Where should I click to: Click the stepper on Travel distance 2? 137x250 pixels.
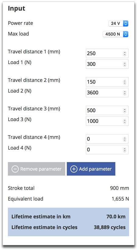(125, 82)
